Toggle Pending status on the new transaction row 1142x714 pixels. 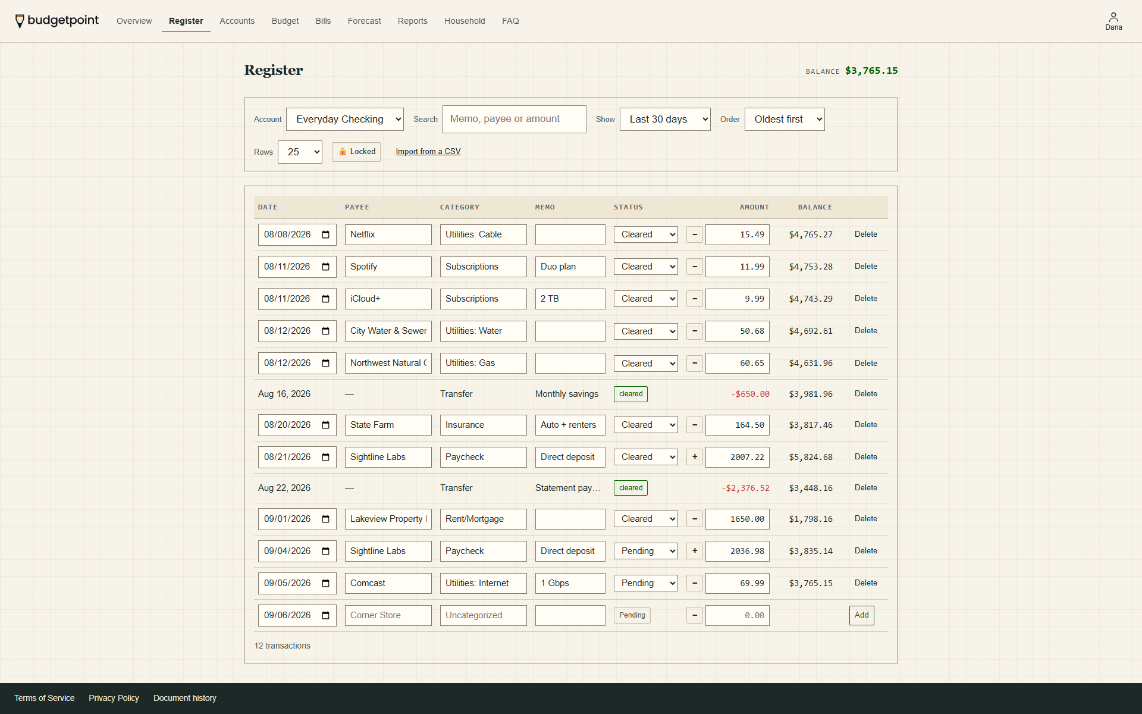click(x=632, y=615)
